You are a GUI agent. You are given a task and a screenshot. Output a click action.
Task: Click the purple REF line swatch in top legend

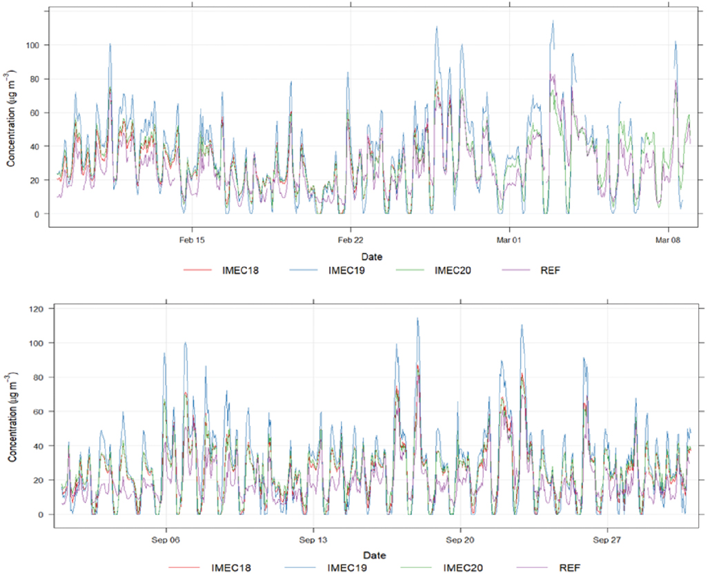(515, 270)
